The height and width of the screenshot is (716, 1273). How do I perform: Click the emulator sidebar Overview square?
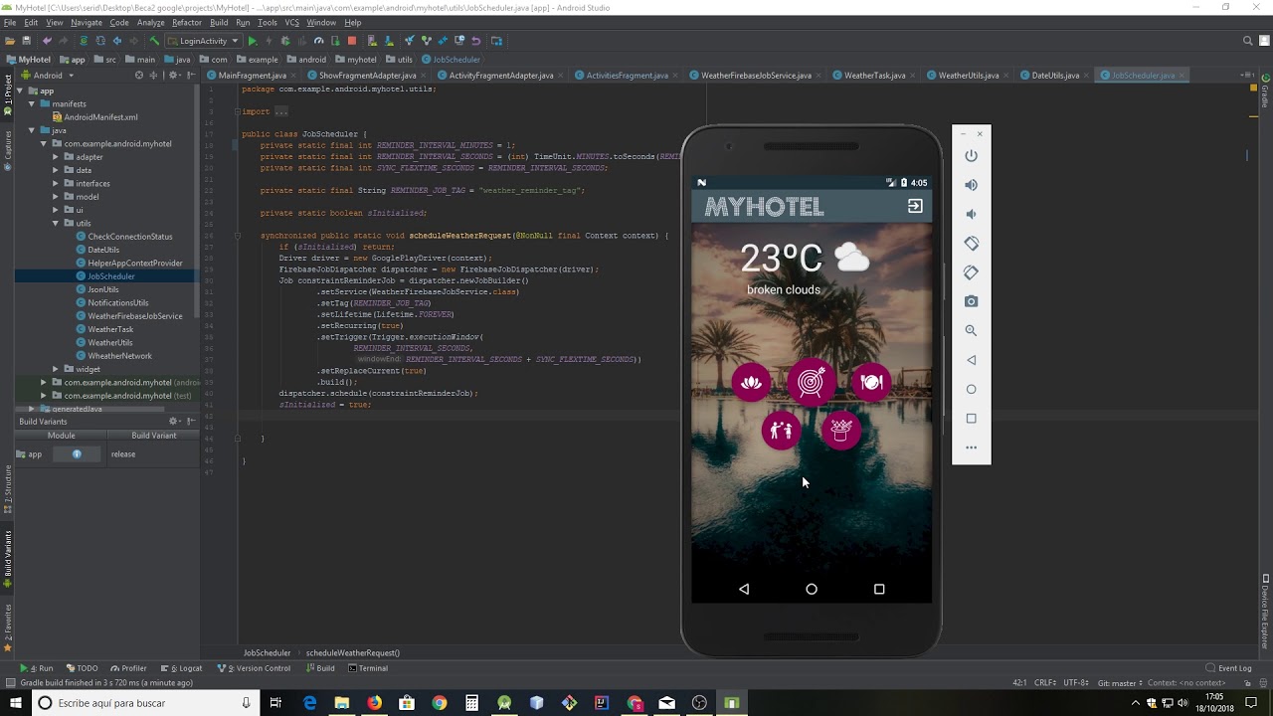(x=972, y=418)
